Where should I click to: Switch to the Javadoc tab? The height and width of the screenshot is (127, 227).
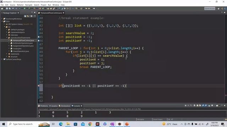point(54,106)
